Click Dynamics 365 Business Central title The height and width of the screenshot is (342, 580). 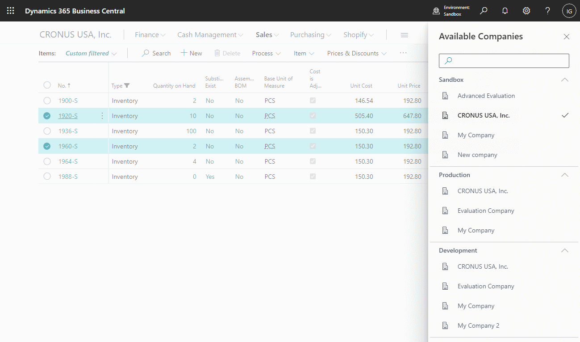75,11
